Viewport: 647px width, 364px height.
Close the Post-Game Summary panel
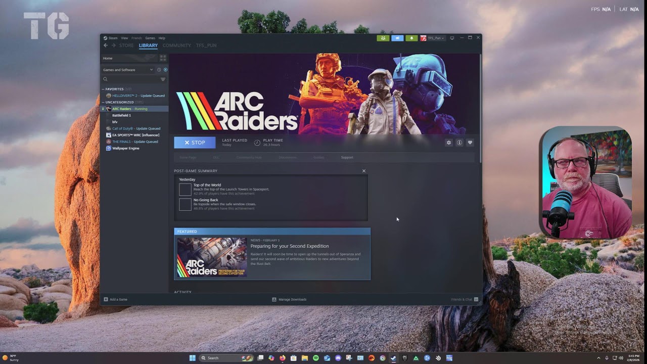tap(364, 171)
